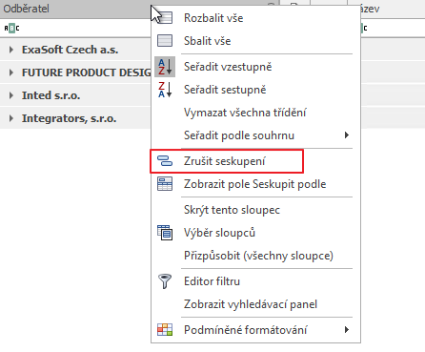Click the Sbalit vše collapse icon
This screenshot has height=352, width=425.
click(165, 41)
